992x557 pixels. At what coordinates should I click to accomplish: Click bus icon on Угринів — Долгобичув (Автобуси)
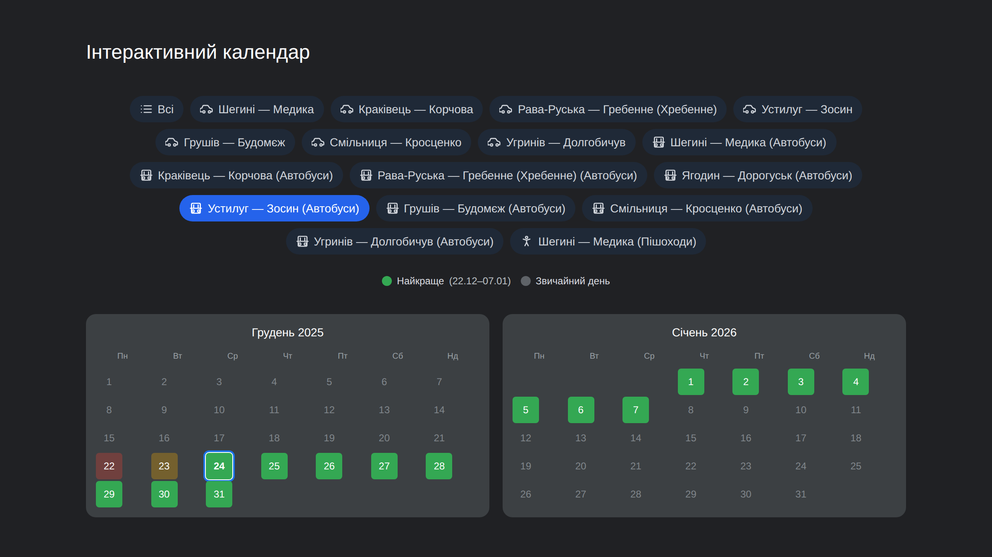(302, 241)
